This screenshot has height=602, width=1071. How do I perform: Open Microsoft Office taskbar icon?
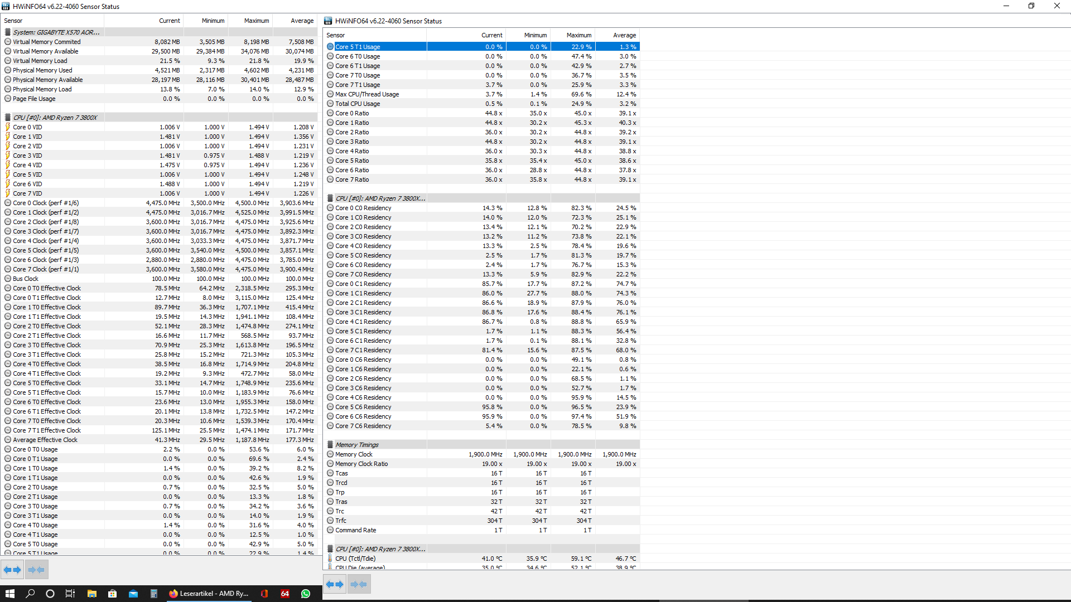pos(264,594)
